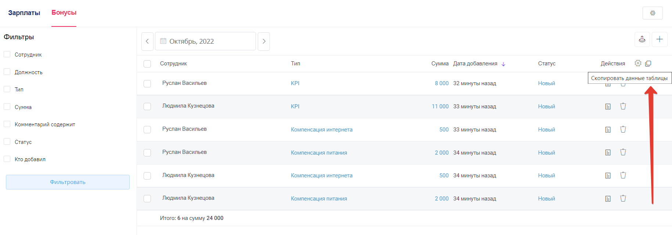Enable the Сотрудник filter checkbox
Screen dimensions: 672x235
[7, 54]
